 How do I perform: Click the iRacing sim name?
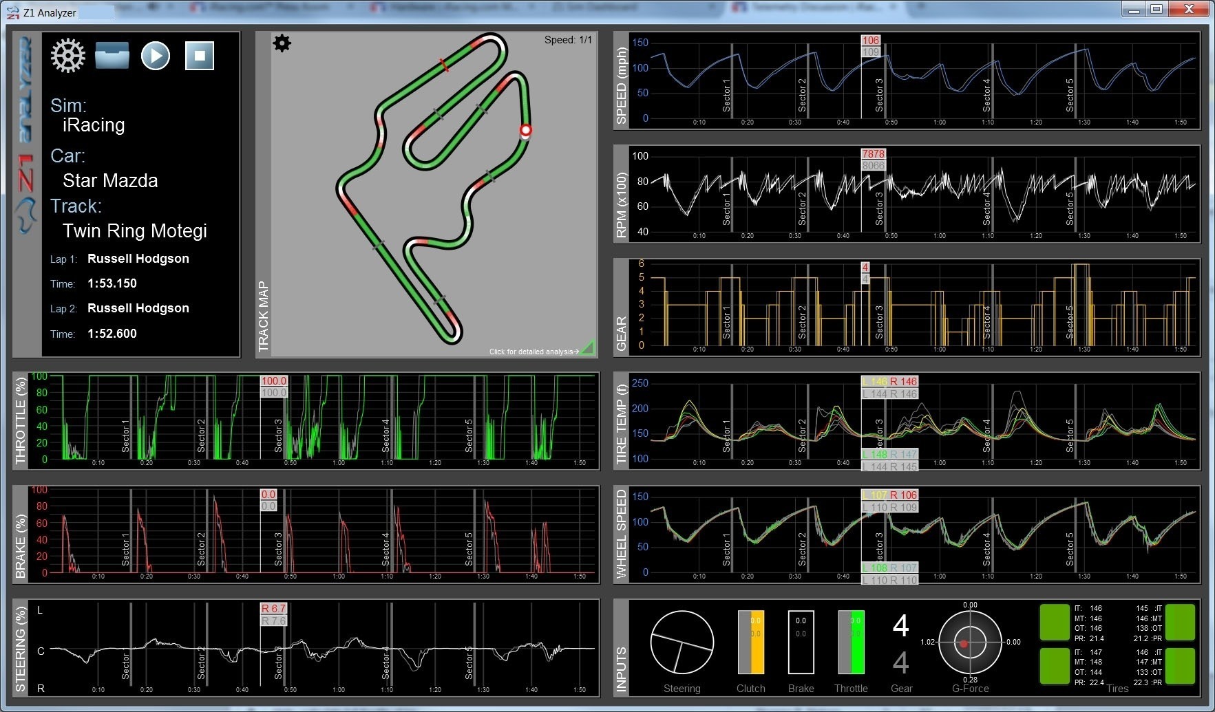pos(94,125)
